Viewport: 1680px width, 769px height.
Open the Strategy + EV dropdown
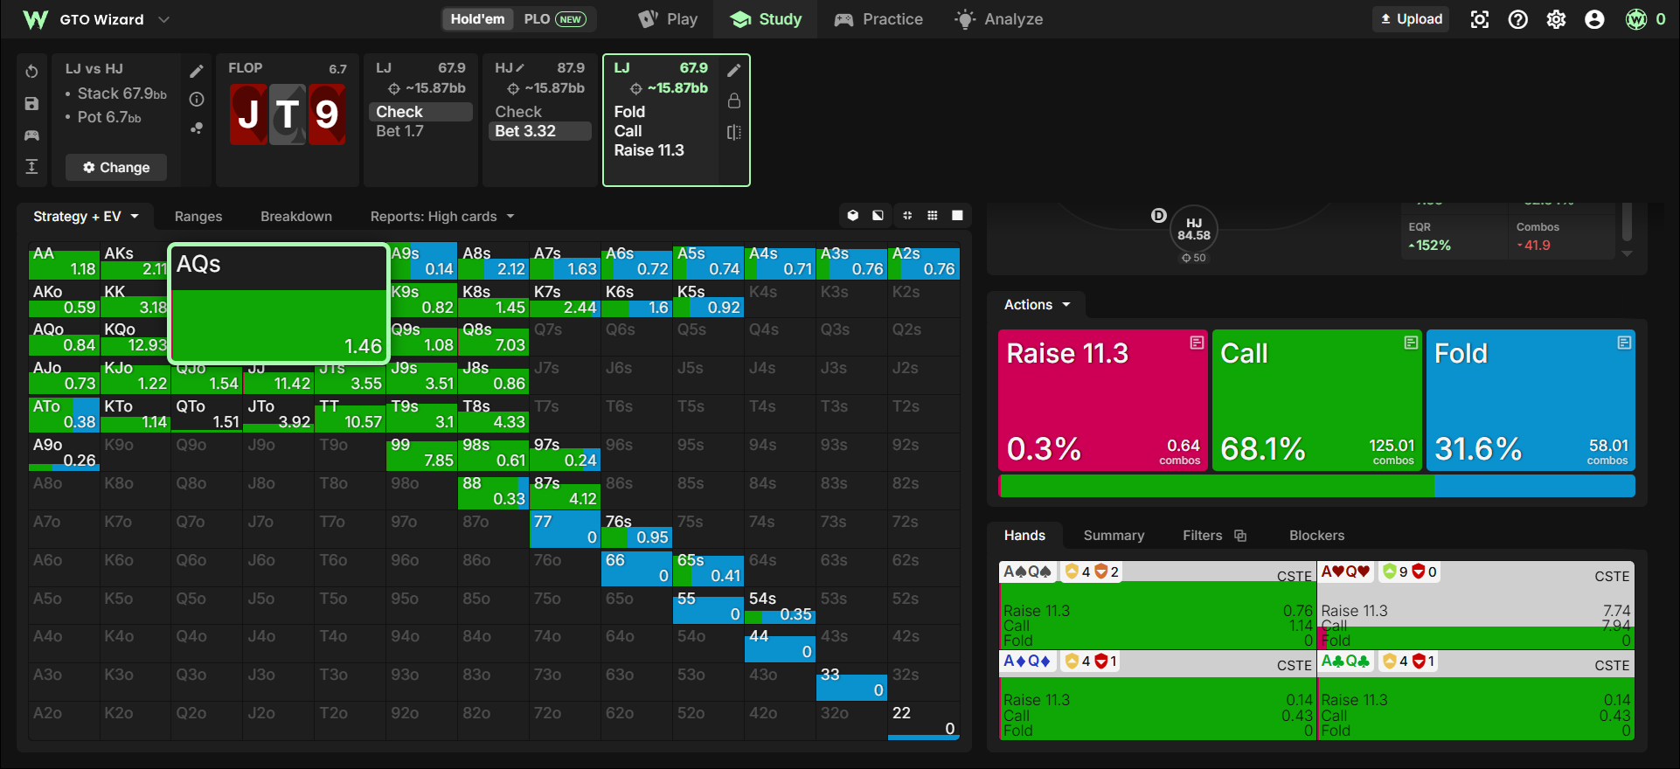tap(86, 217)
